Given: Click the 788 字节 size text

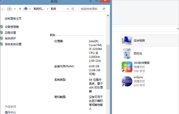Looking at the screenshot, I should 139,71.
